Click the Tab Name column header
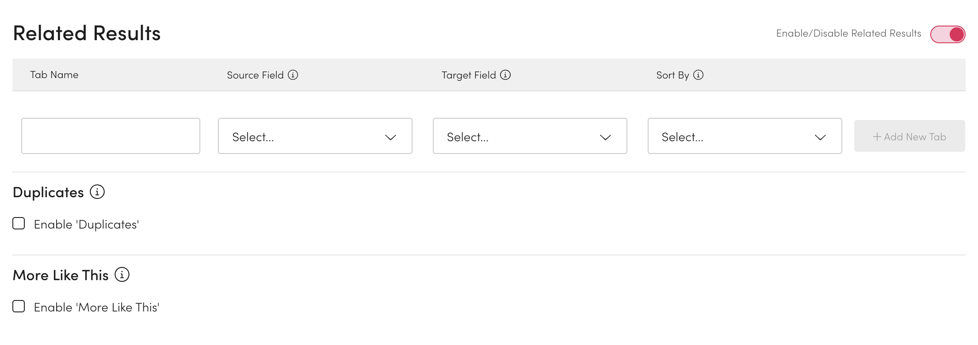Screen dimensions: 978x345 (x=54, y=75)
